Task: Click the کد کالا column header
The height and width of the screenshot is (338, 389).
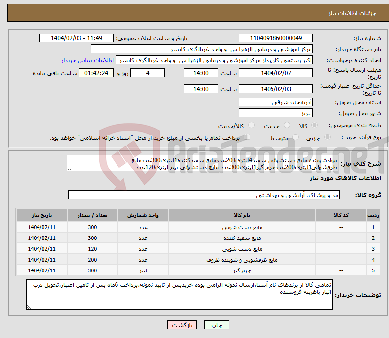Action: click(341, 215)
